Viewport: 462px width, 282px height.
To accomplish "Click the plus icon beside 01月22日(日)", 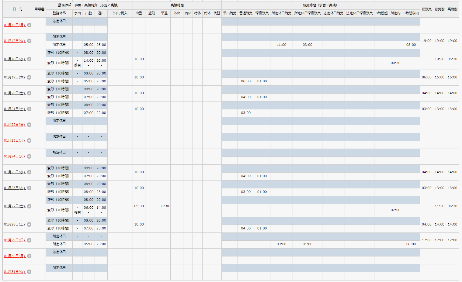I will point(29,125).
